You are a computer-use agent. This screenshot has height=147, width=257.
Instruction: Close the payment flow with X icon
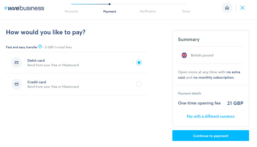(x=243, y=8)
